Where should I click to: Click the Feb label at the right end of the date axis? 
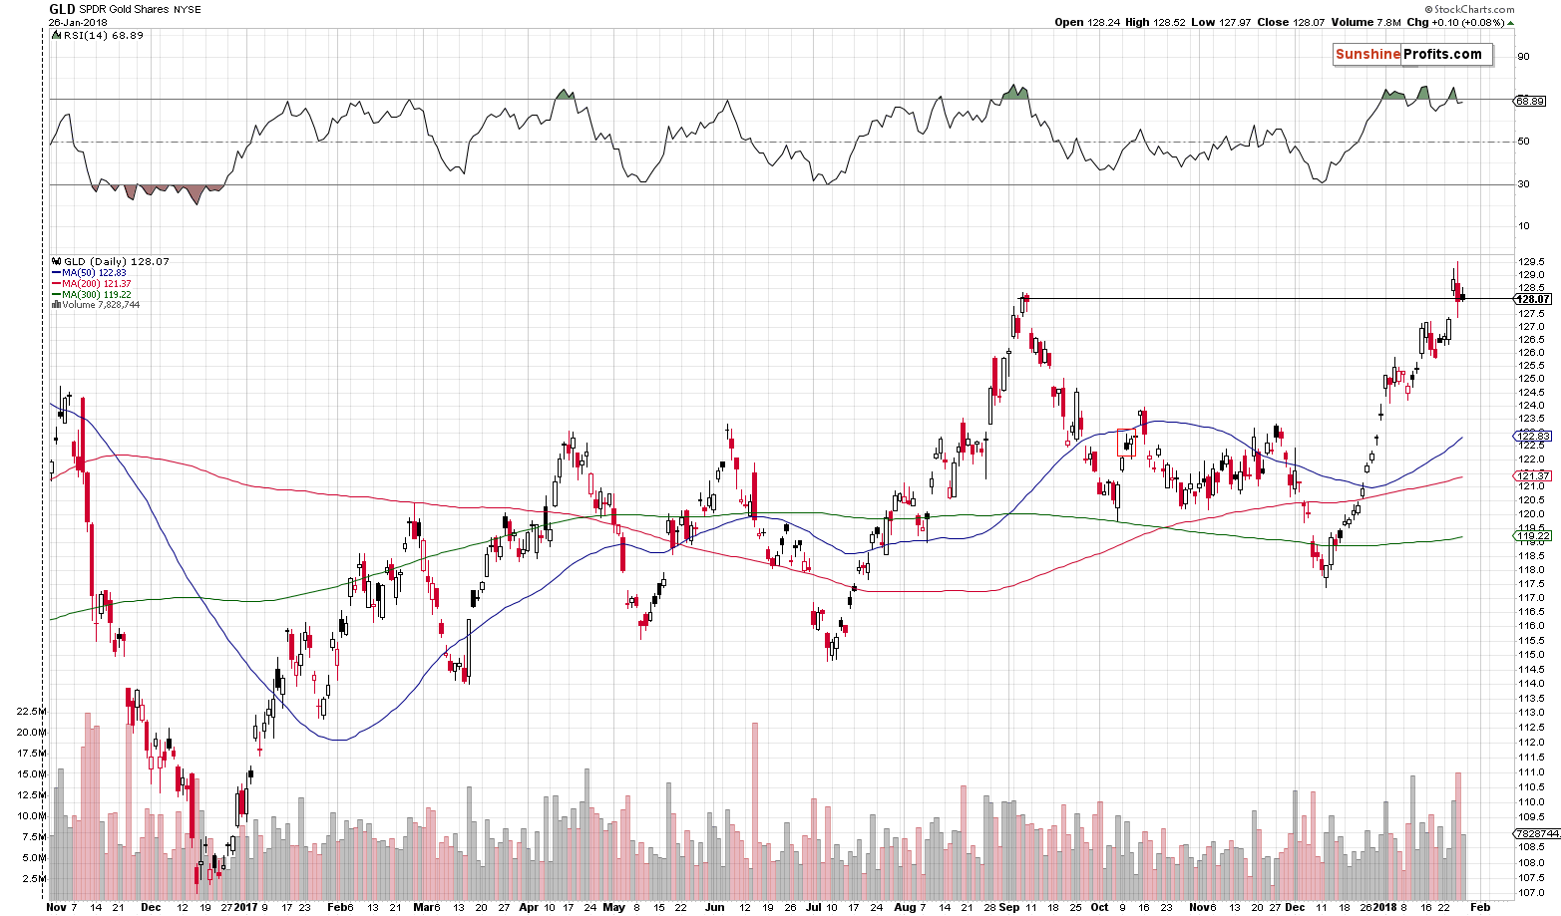[x=1481, y=908]
